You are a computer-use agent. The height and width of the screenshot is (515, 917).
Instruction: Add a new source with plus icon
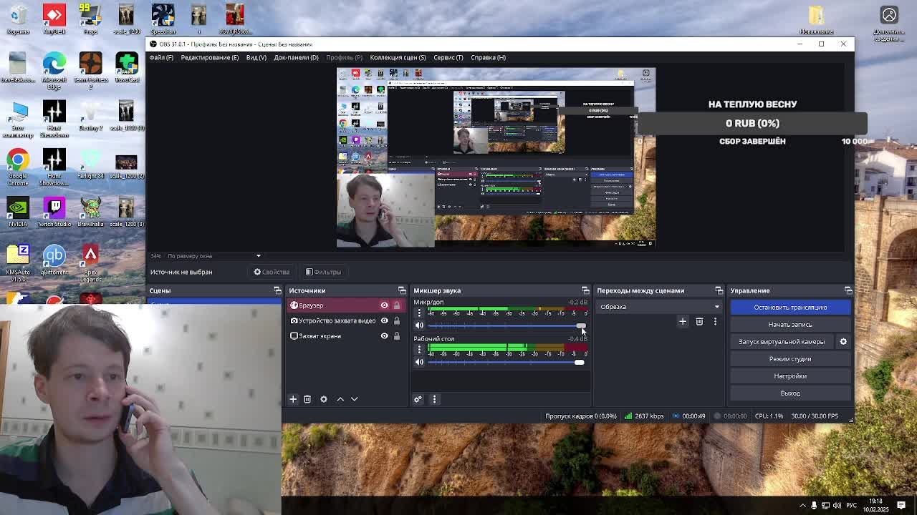[x=292, y=399]
